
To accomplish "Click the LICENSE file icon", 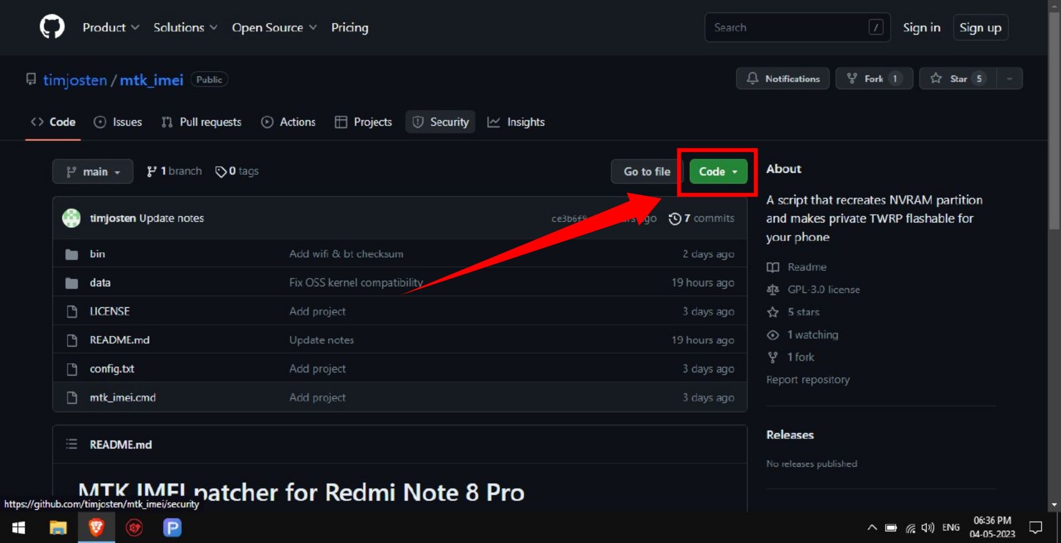I will [72, 312].
